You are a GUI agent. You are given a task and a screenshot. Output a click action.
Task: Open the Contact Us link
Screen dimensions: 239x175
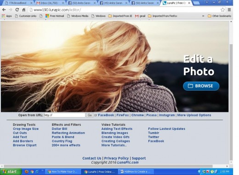(92, 158)
